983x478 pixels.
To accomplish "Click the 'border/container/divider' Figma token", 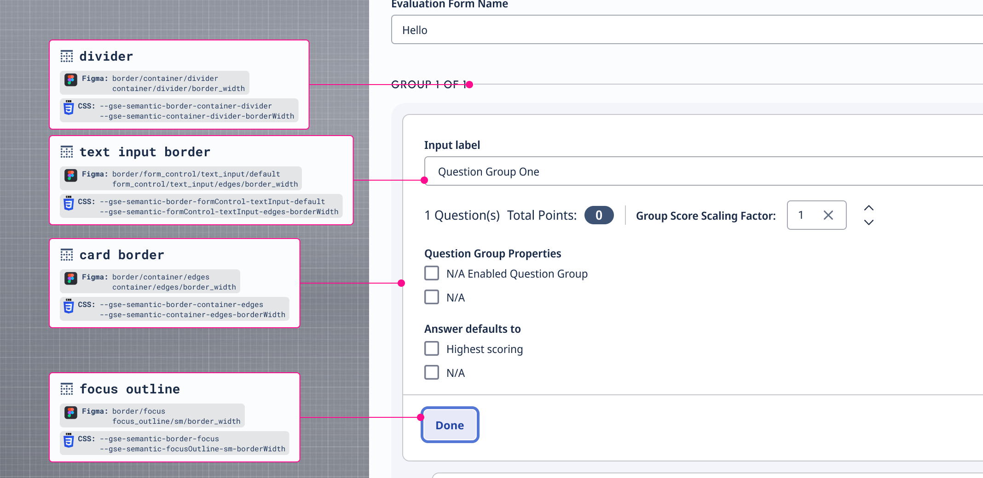I will point(165,79).
